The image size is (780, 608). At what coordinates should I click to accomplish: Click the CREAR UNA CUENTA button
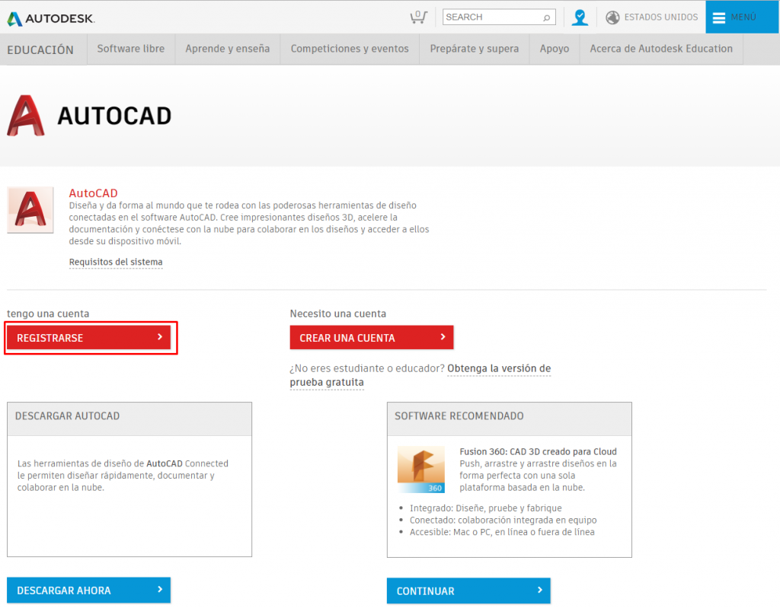[x=372, y=338]
